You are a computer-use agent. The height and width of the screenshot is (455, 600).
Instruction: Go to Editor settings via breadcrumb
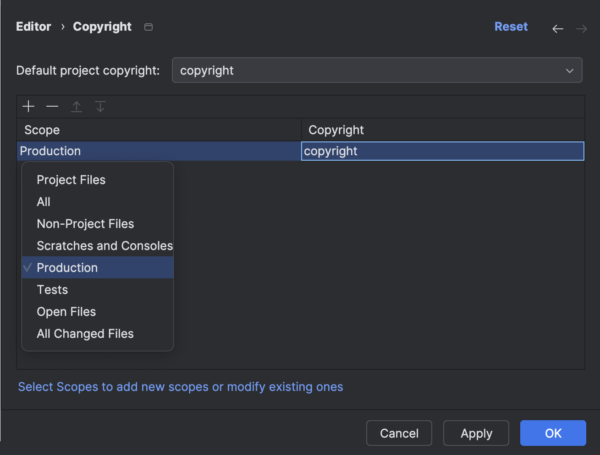tap(33, 27)
